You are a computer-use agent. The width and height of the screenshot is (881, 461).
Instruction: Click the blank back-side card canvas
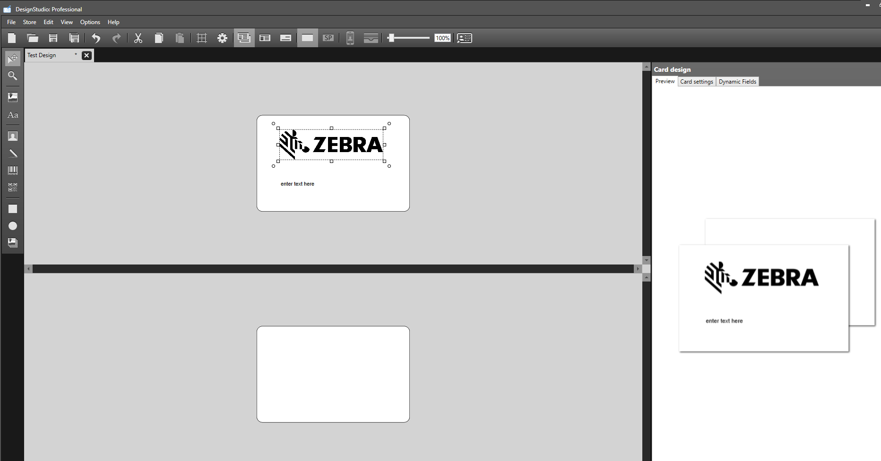coord(333,374)
